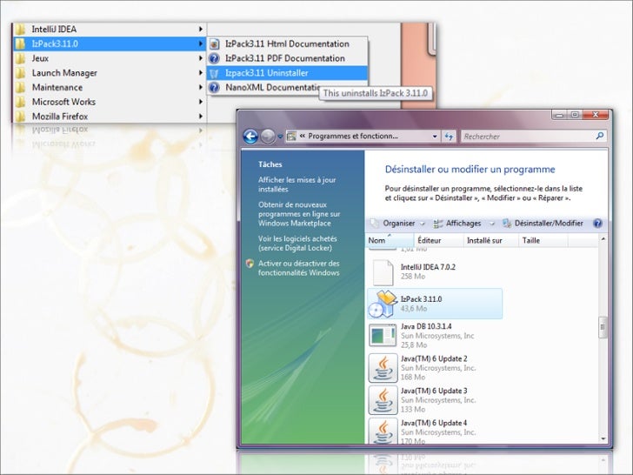Click the IzPack3.11.0 folder icon
Screen dimensions: 633x475
pyautogui.click(x=20, y=43)
